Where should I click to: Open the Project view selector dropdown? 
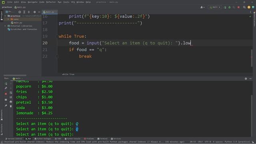click(10, 12)
